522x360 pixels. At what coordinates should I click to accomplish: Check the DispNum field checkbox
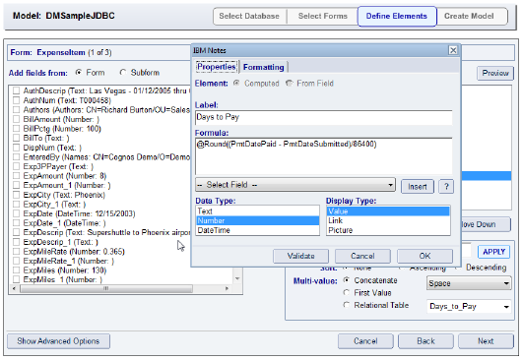16,148
